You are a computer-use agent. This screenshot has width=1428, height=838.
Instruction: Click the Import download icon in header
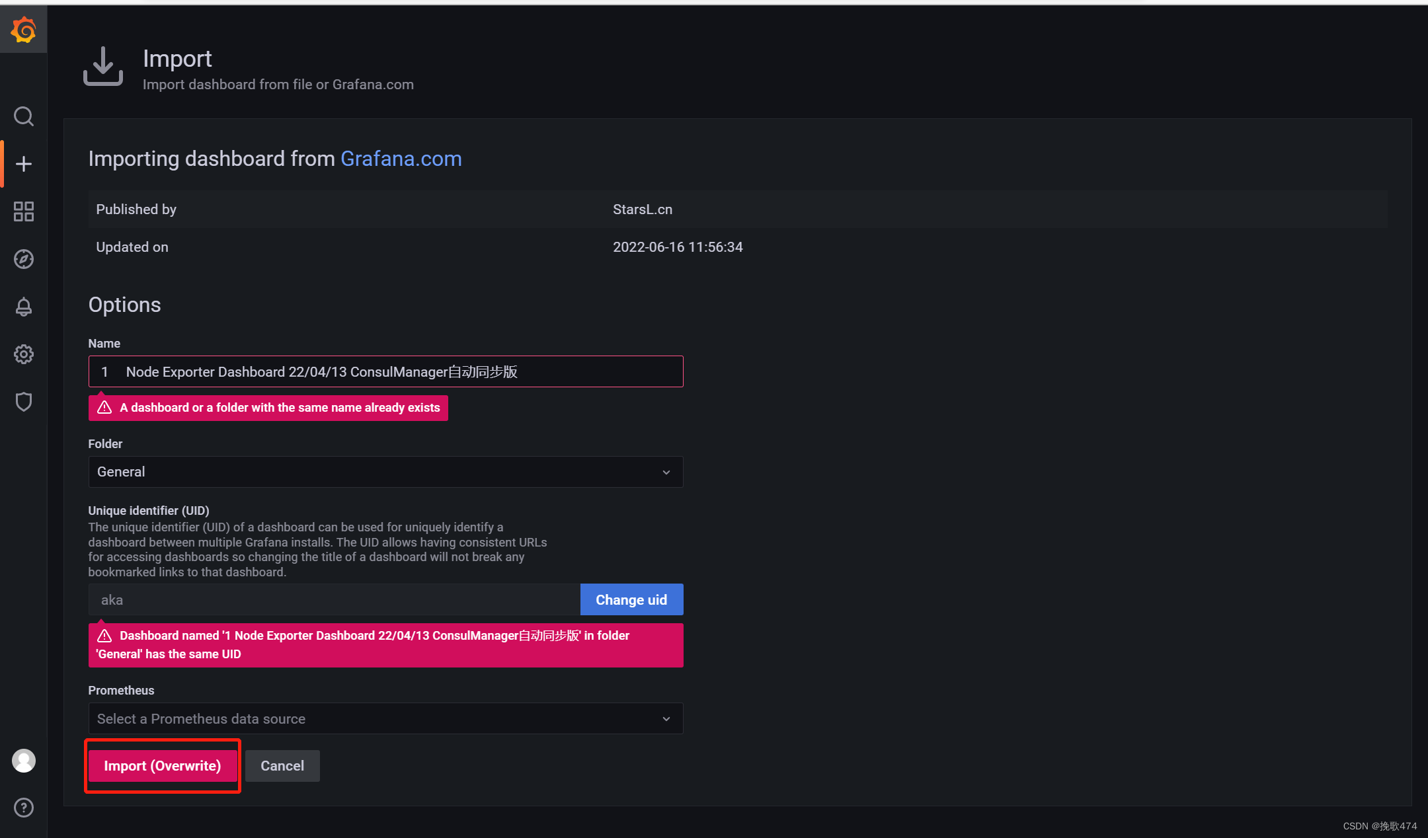pyautogui.click(x=103, y=66)
